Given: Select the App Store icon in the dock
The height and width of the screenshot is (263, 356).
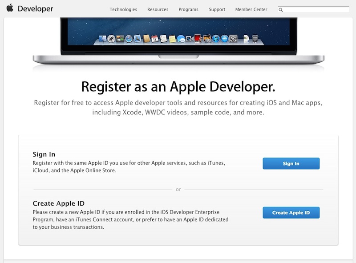Looking at the screenshot, I should point(225,38).
